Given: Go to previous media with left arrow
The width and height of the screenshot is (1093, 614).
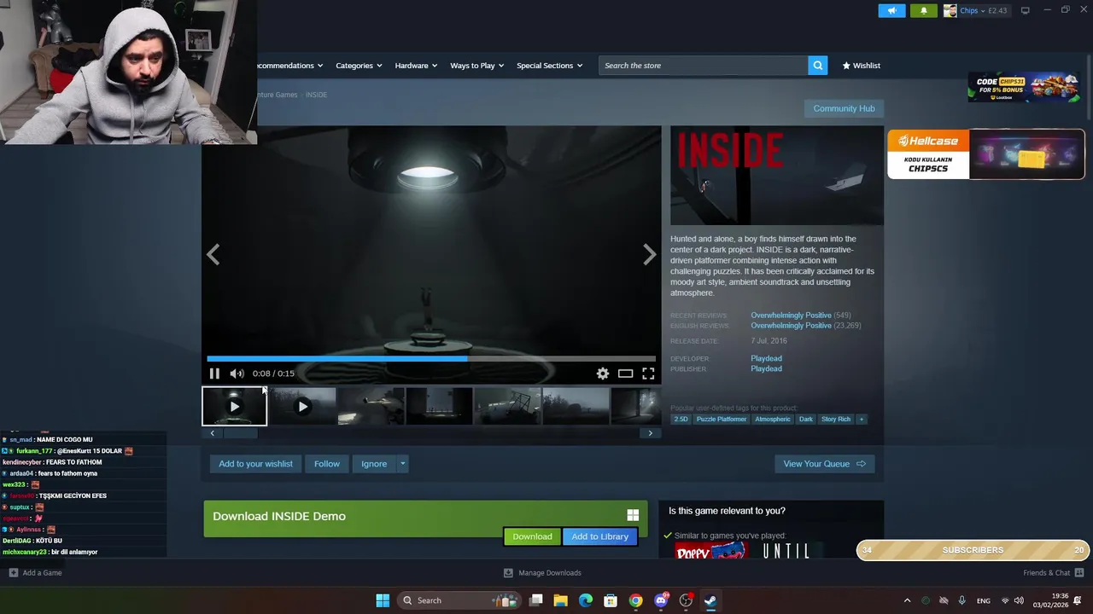Looking at the screenshot, I should click(x=213, y=254).
